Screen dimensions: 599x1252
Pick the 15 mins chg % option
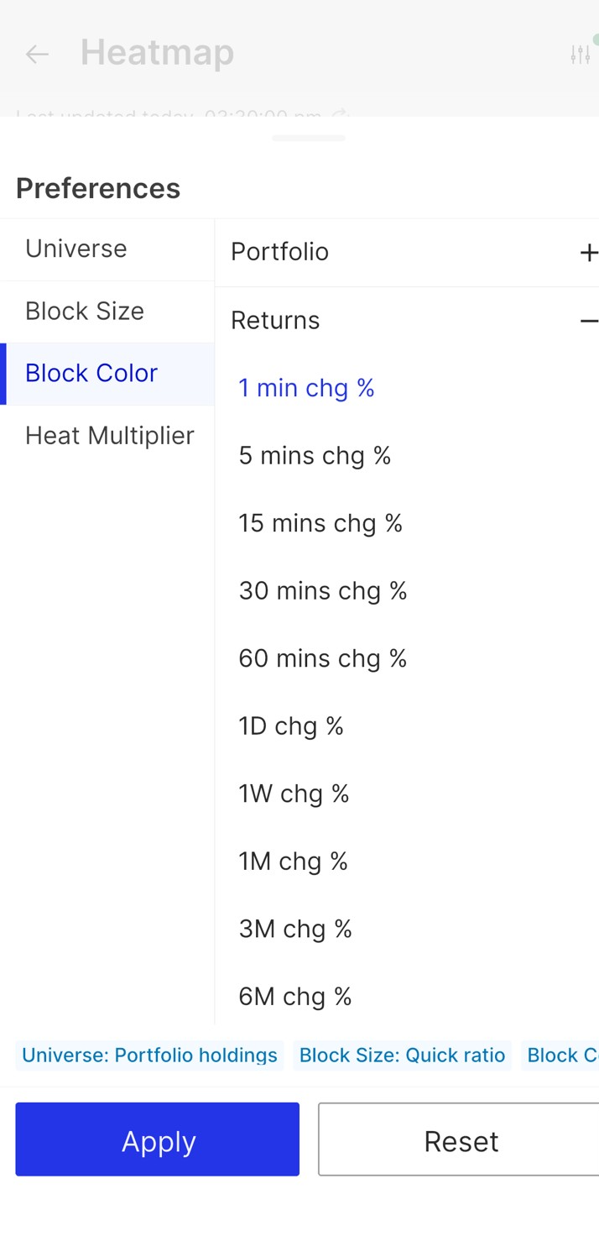click(x=320, y=523)
